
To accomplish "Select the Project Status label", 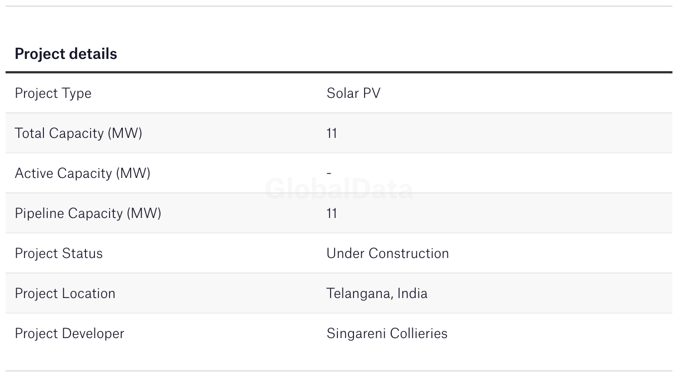I will click(58, 254).
